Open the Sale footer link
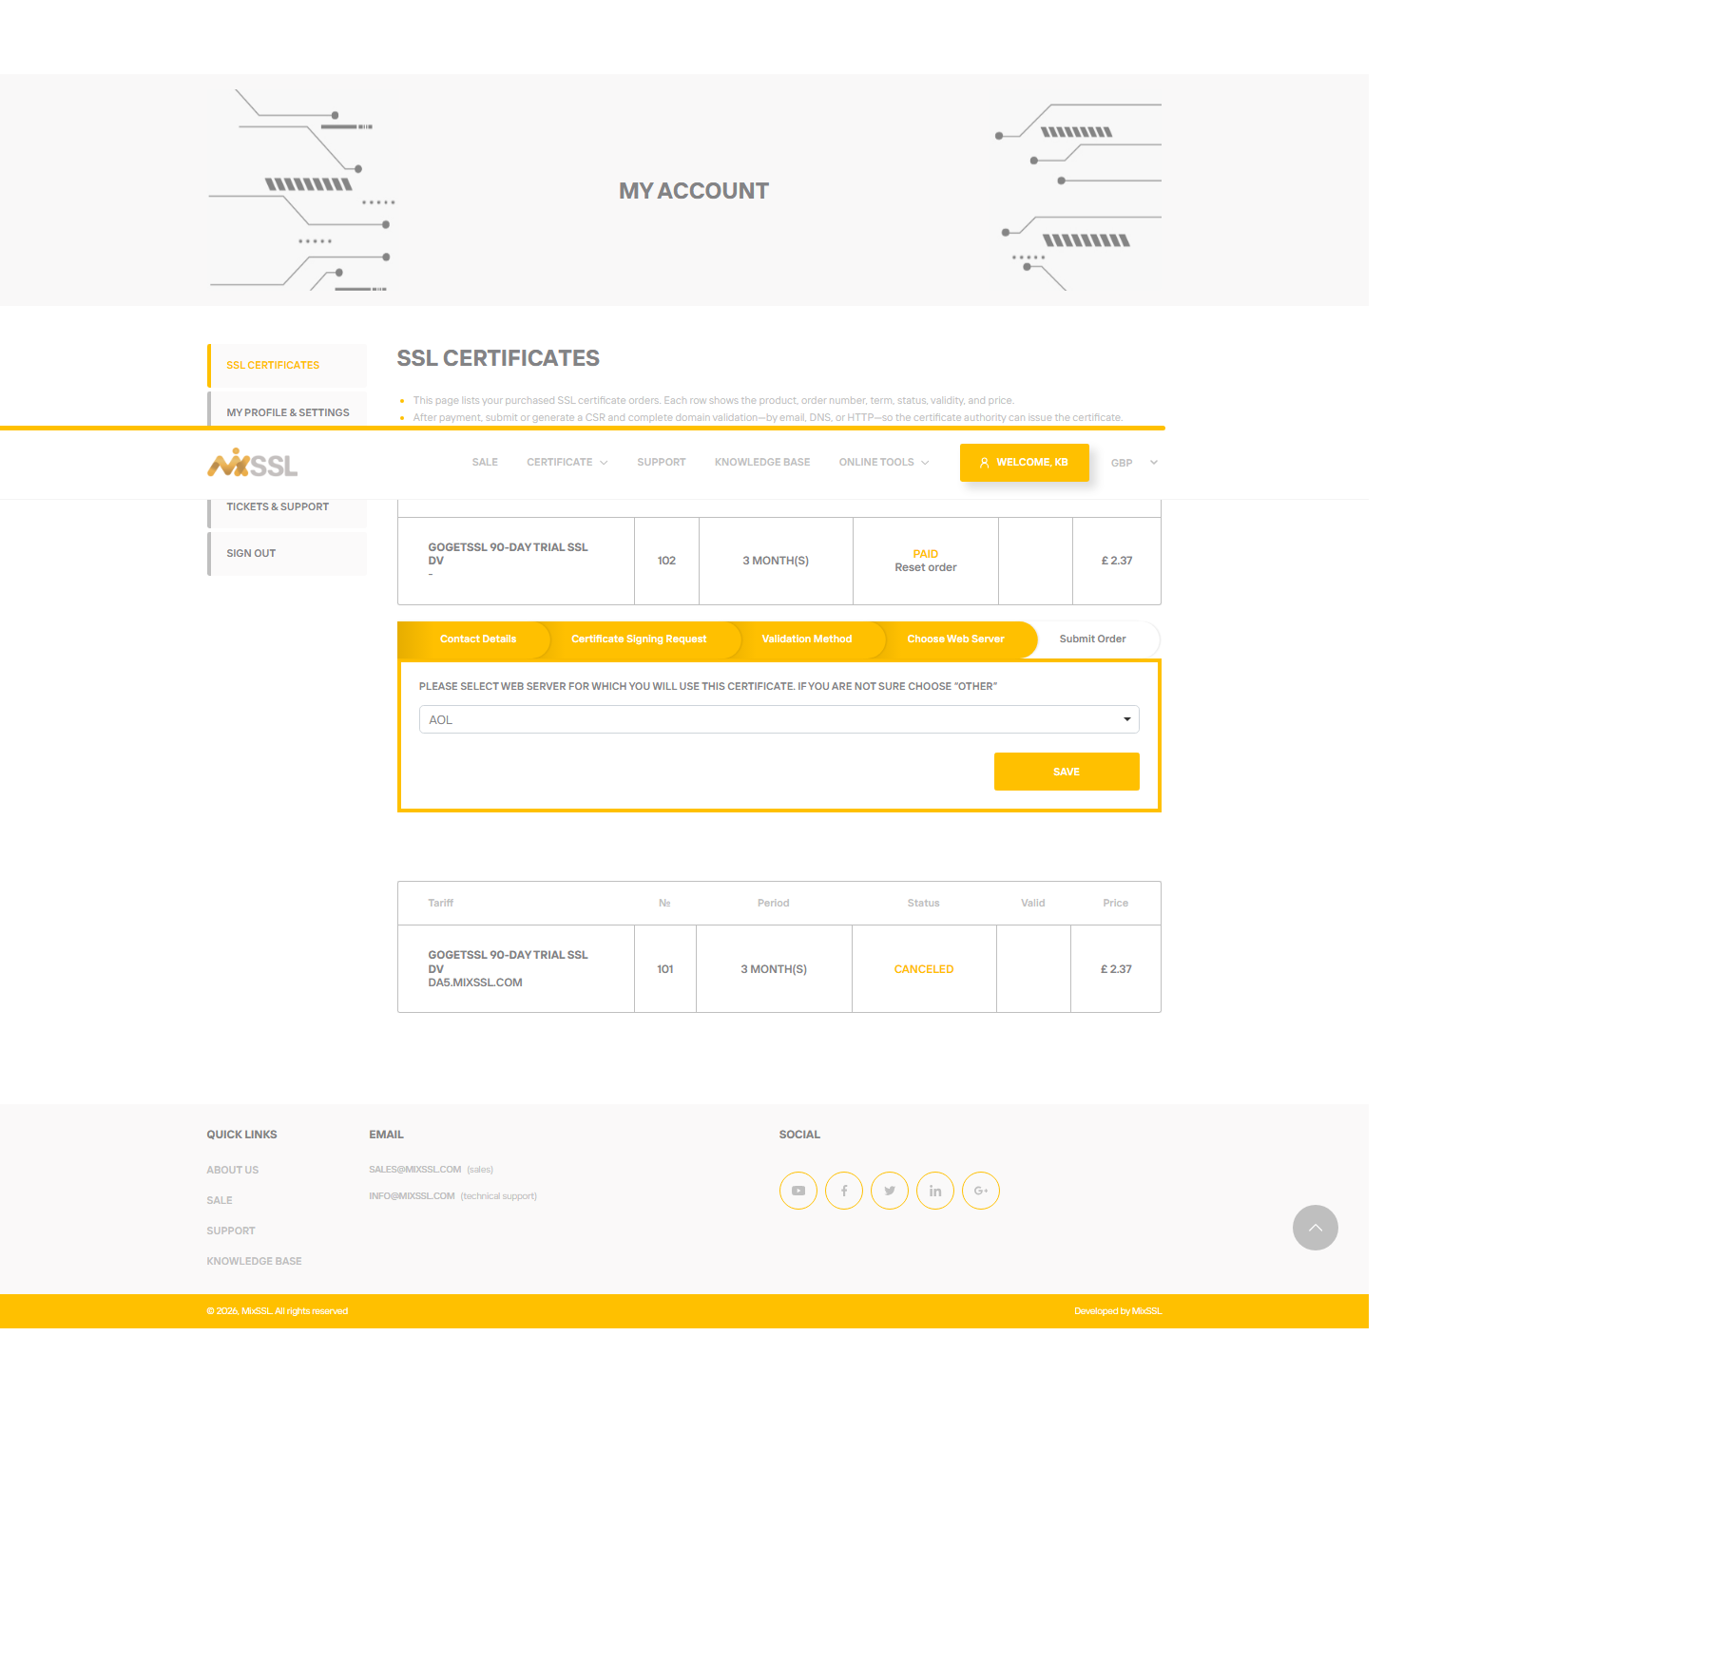The image size is (1711, 1660). (x=220, y=1200)
